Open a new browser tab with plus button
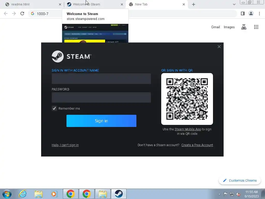This screenshot has width=265, height=199. pyautogui.click(x=194, y=4)
